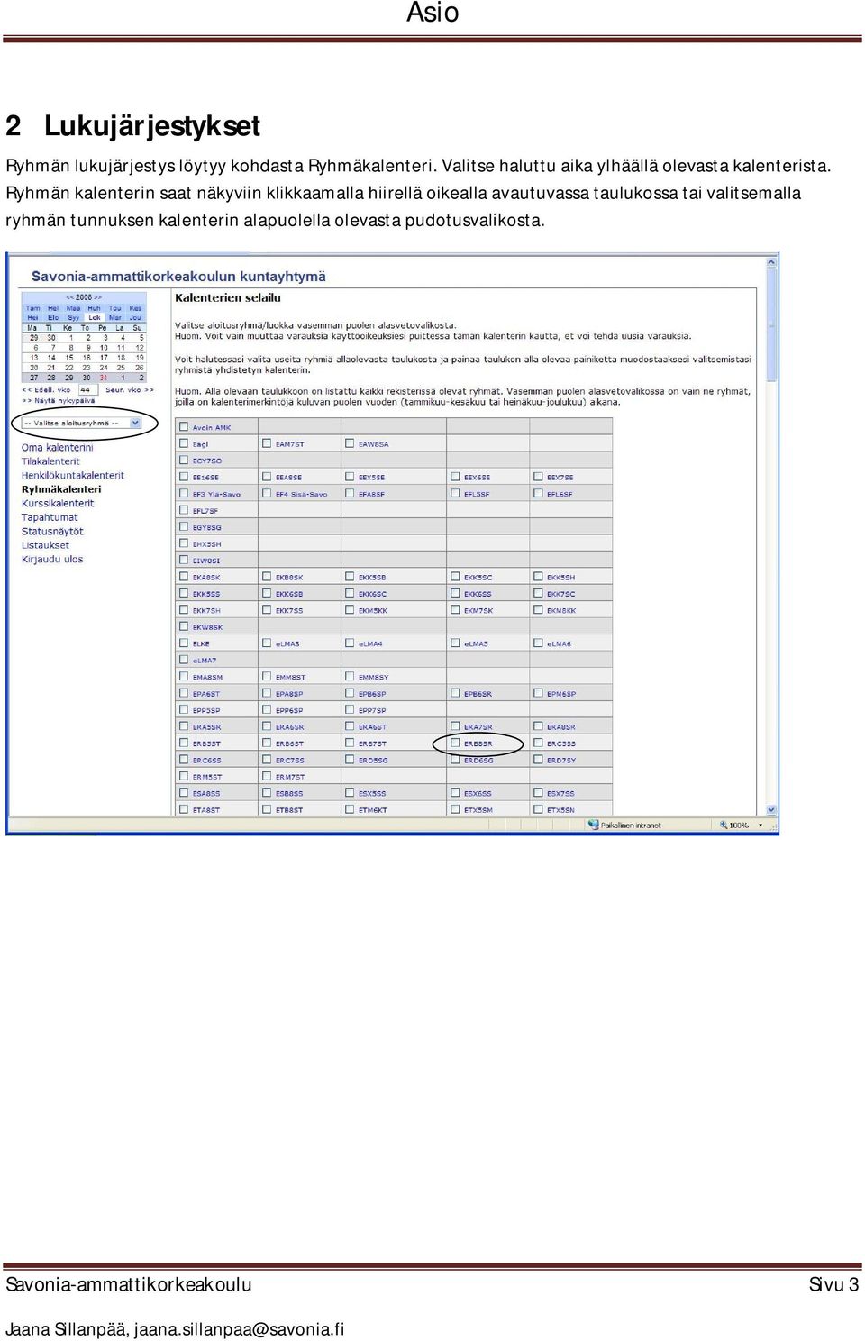Click the 100% zoom magnifier icon

pos(723,825)
